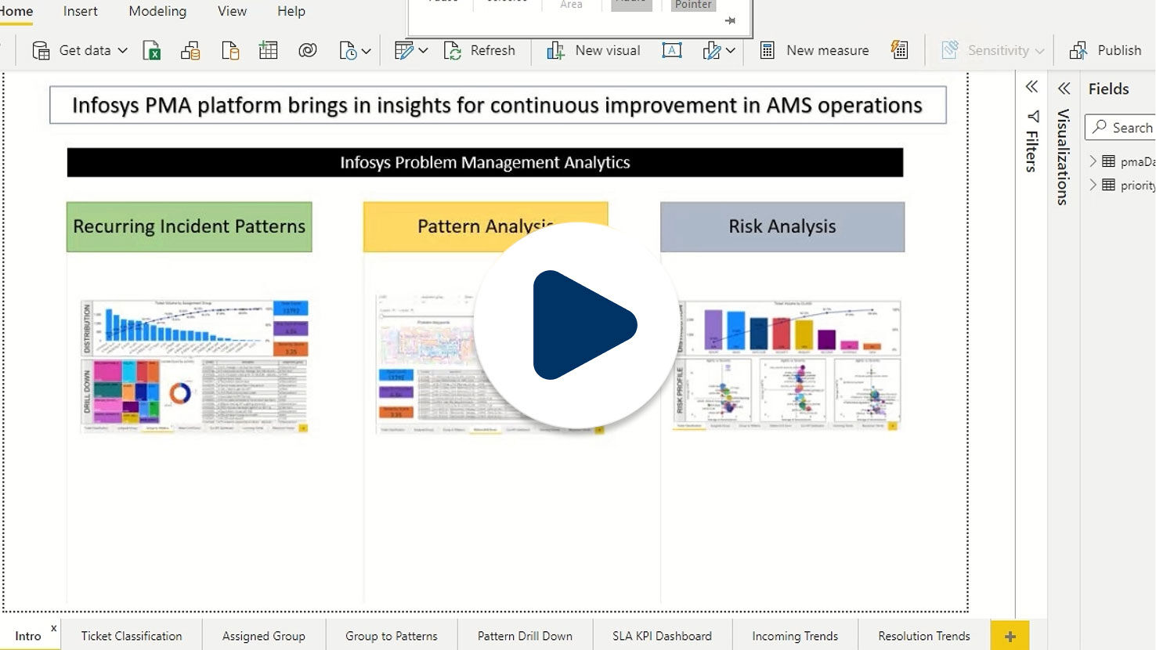This screenshot has height=650, width=1156.
Task: Click the More visuals icon
Action: coord(711,50)
